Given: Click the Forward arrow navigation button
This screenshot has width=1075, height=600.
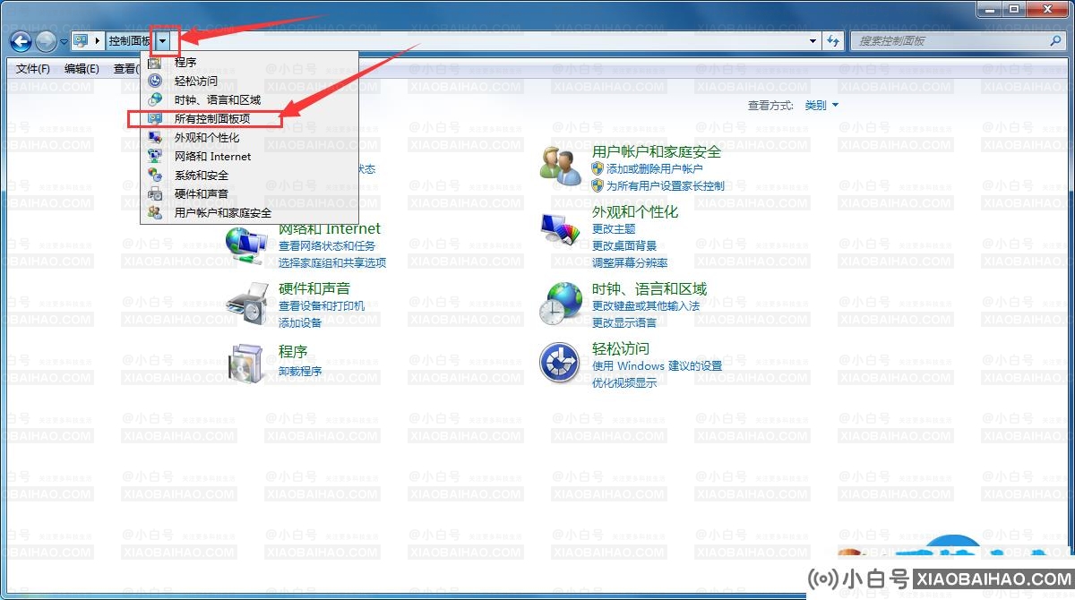Looking at the screenshot, I should coord(46,41).
